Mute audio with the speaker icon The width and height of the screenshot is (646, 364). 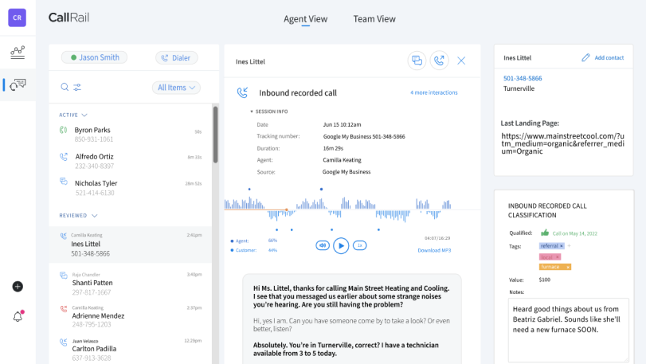322,245
